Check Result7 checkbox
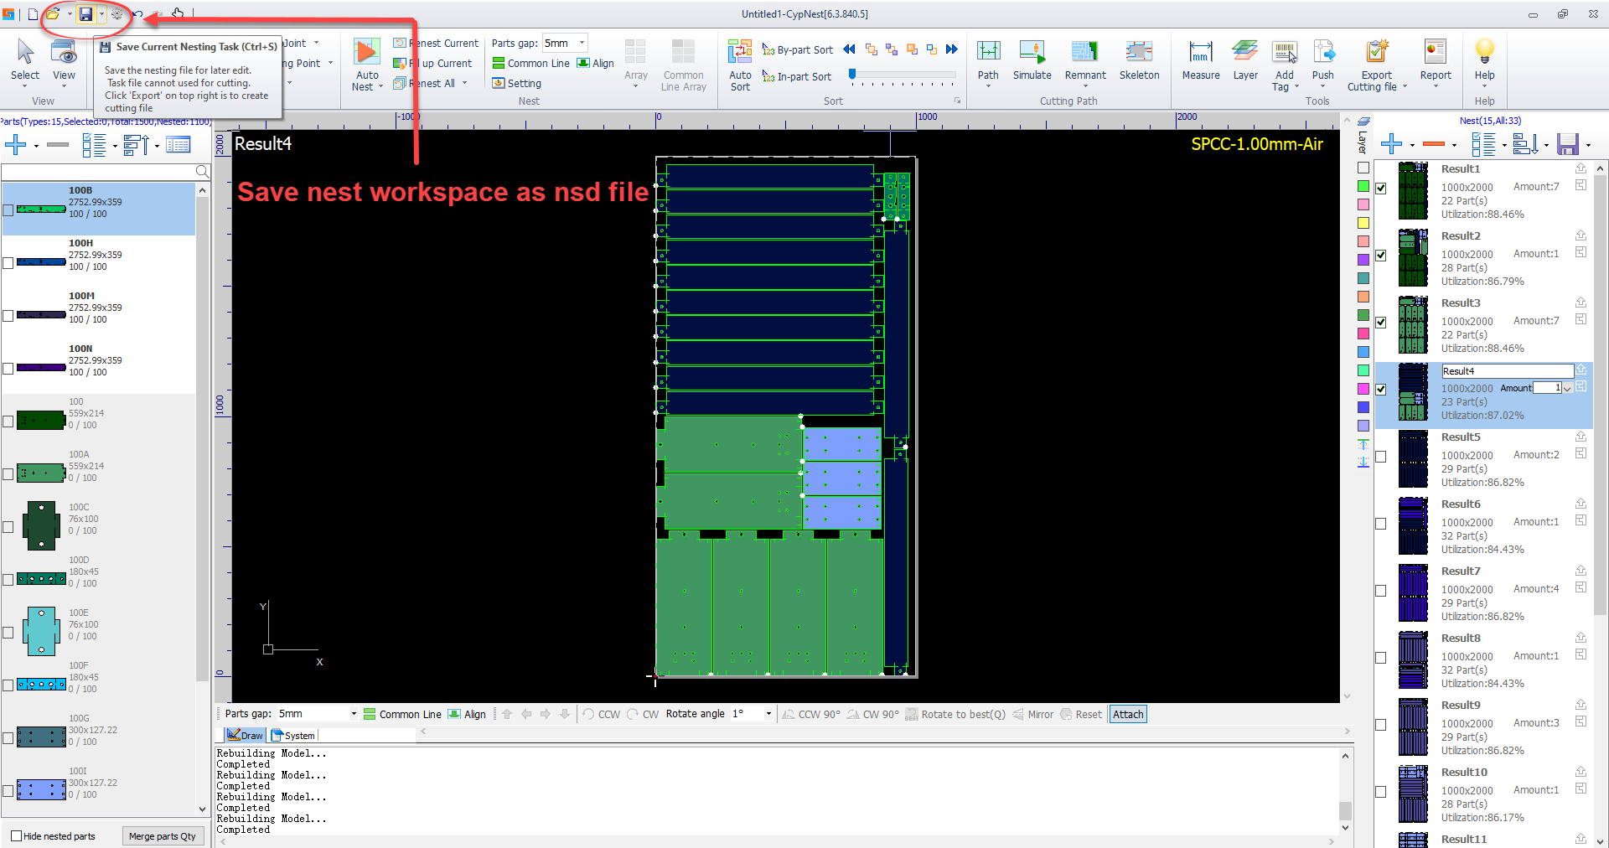The height and width of the screenshot is (848, 1609). coord(1381,591)
